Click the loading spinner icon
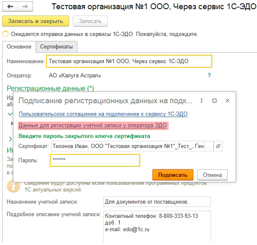 (5, 34)
